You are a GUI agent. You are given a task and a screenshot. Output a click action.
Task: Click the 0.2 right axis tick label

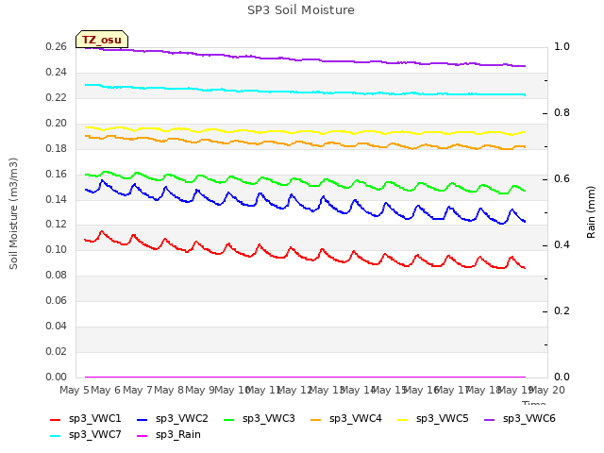coord(562,310)
